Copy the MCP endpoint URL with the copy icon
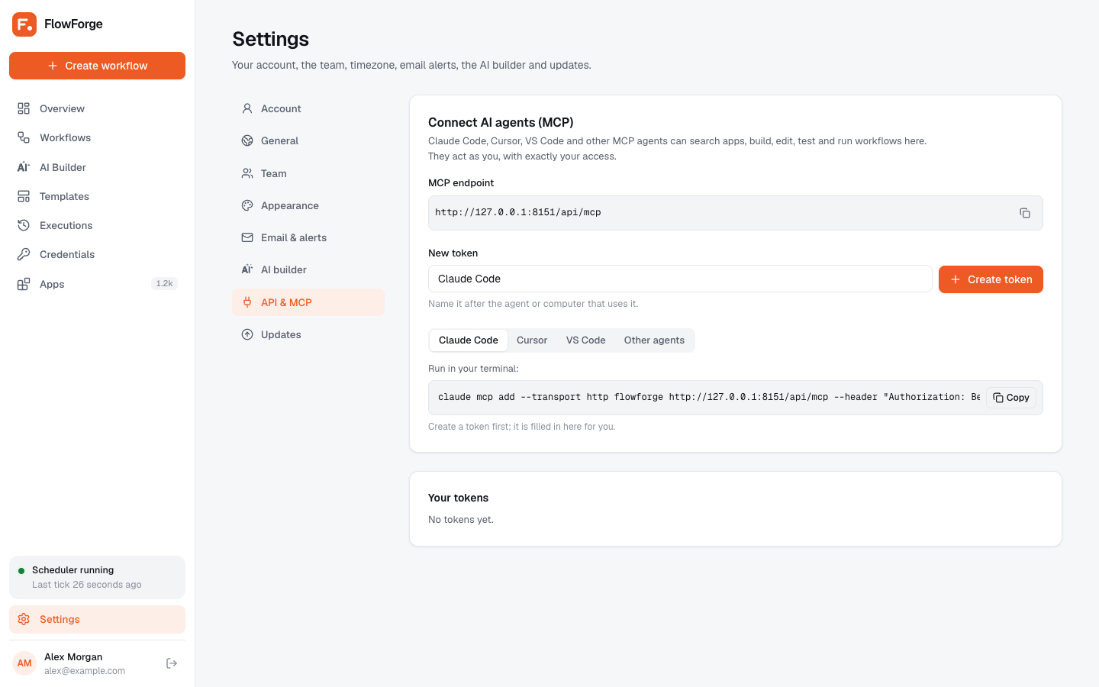 click(1025, 213)
